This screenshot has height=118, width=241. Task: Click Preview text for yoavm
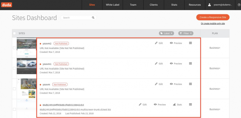coord(178,84)
